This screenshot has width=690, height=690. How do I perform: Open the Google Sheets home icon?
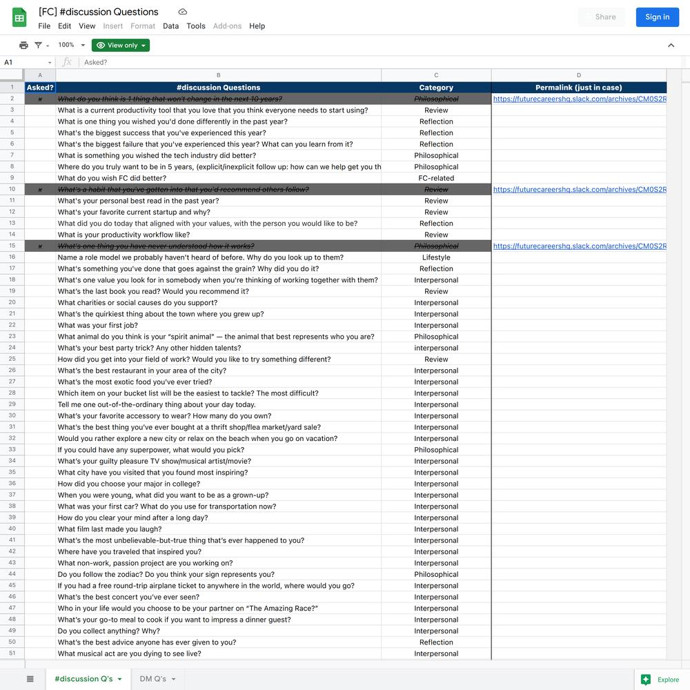click(x=19, y=18)
